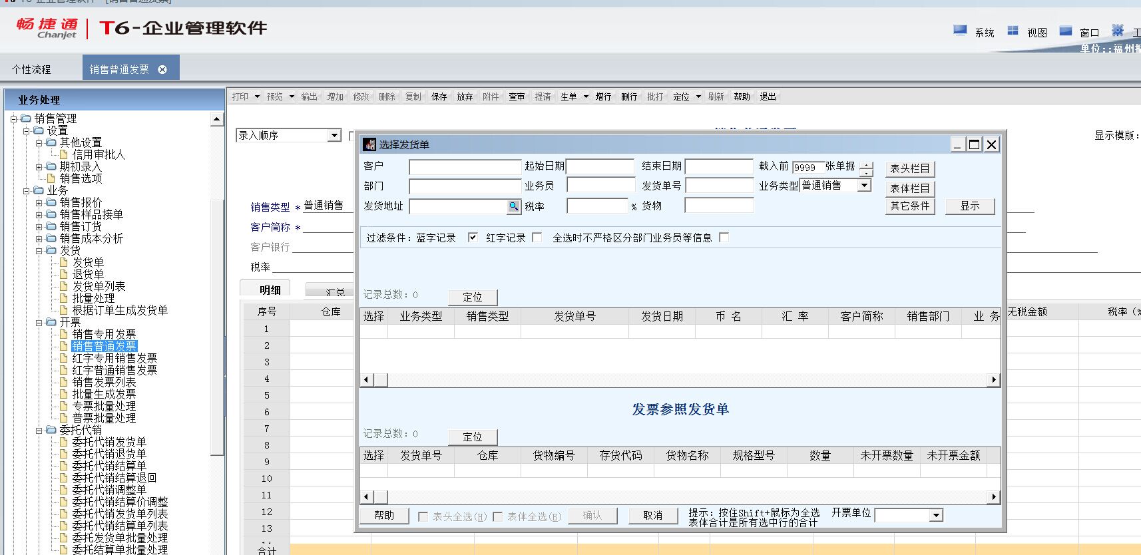Click the 销售发票列表 document icon
Viewport: 1141px width, 555px height.
click(x=64, y=382)
